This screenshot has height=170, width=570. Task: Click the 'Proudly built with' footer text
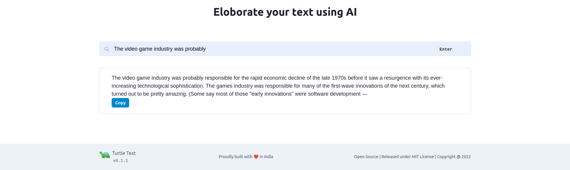235,157
